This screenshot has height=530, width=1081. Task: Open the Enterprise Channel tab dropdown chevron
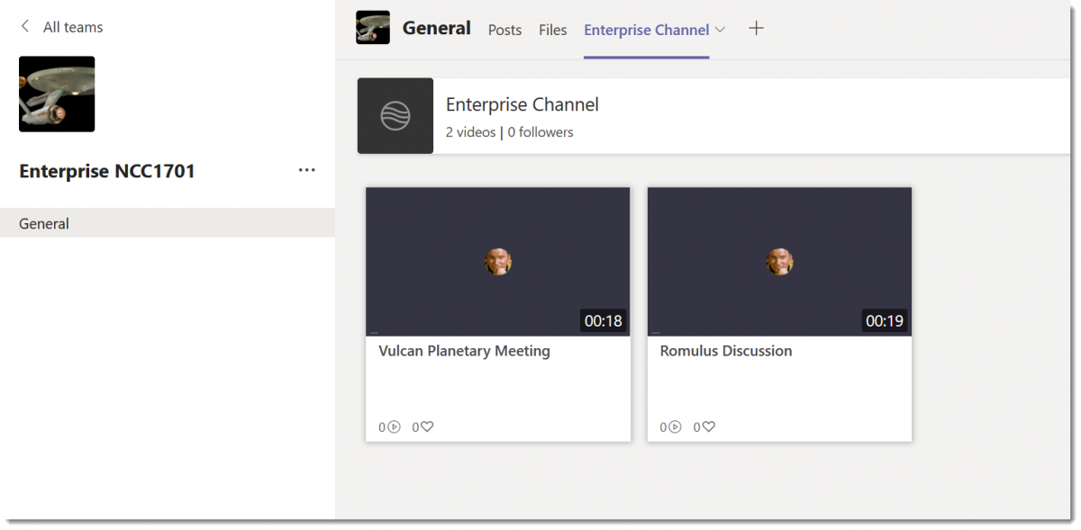pos(722,29)
